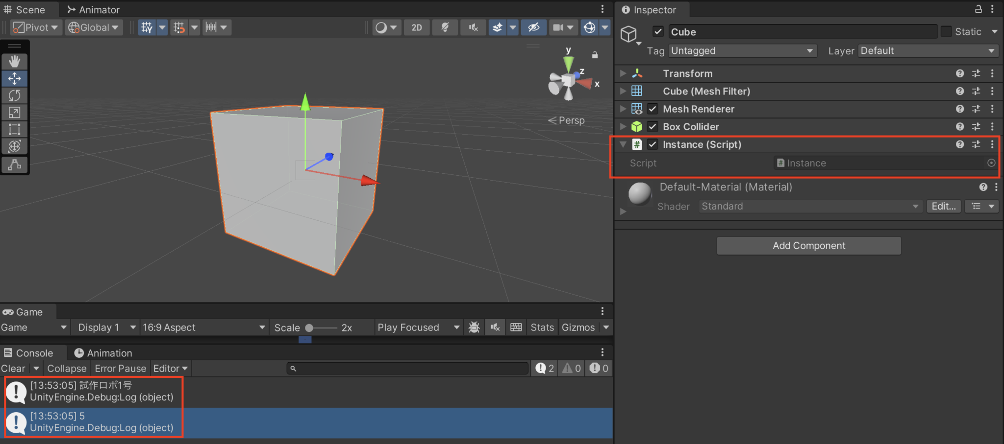1004x444 pixels.
Task: Disable the Mesh Renderer checkbox
Action: tap(653, 109)
